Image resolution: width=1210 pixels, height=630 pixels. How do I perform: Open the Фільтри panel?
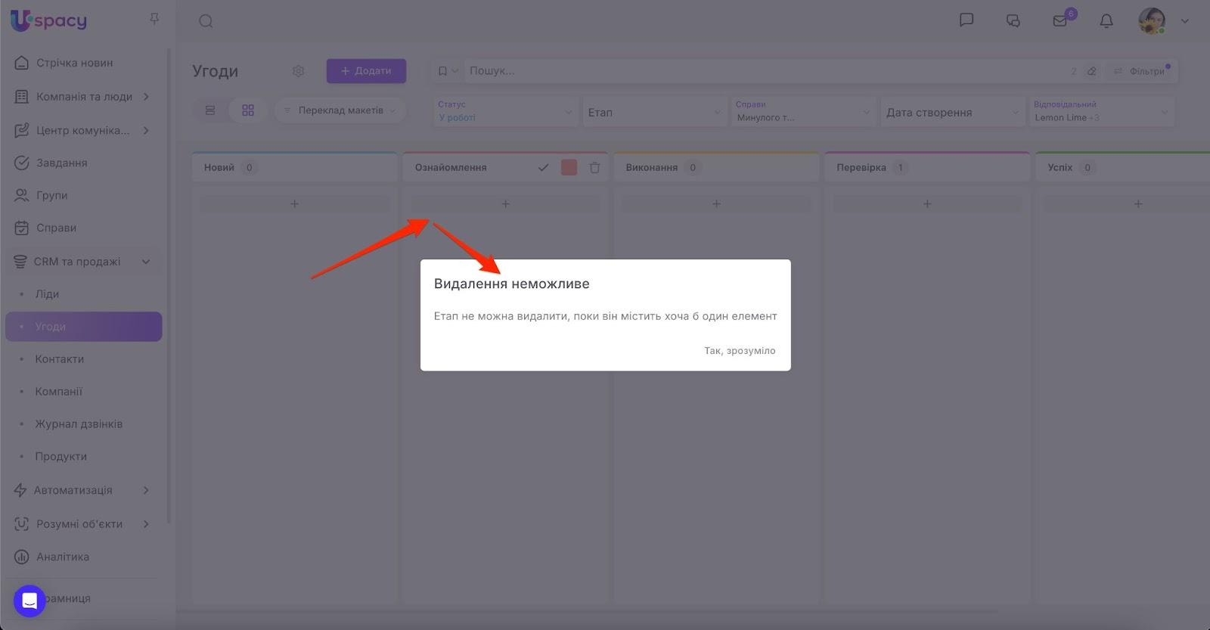tap(1141, 71)
